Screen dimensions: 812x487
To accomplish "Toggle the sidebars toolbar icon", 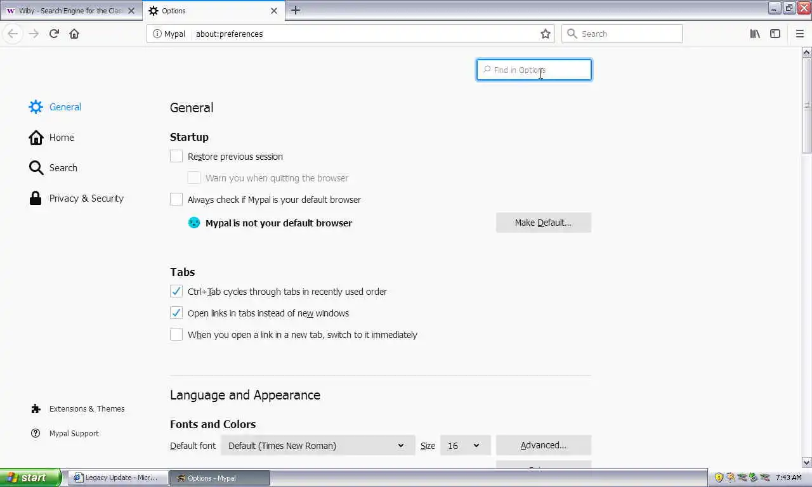I will pos(775,34).
